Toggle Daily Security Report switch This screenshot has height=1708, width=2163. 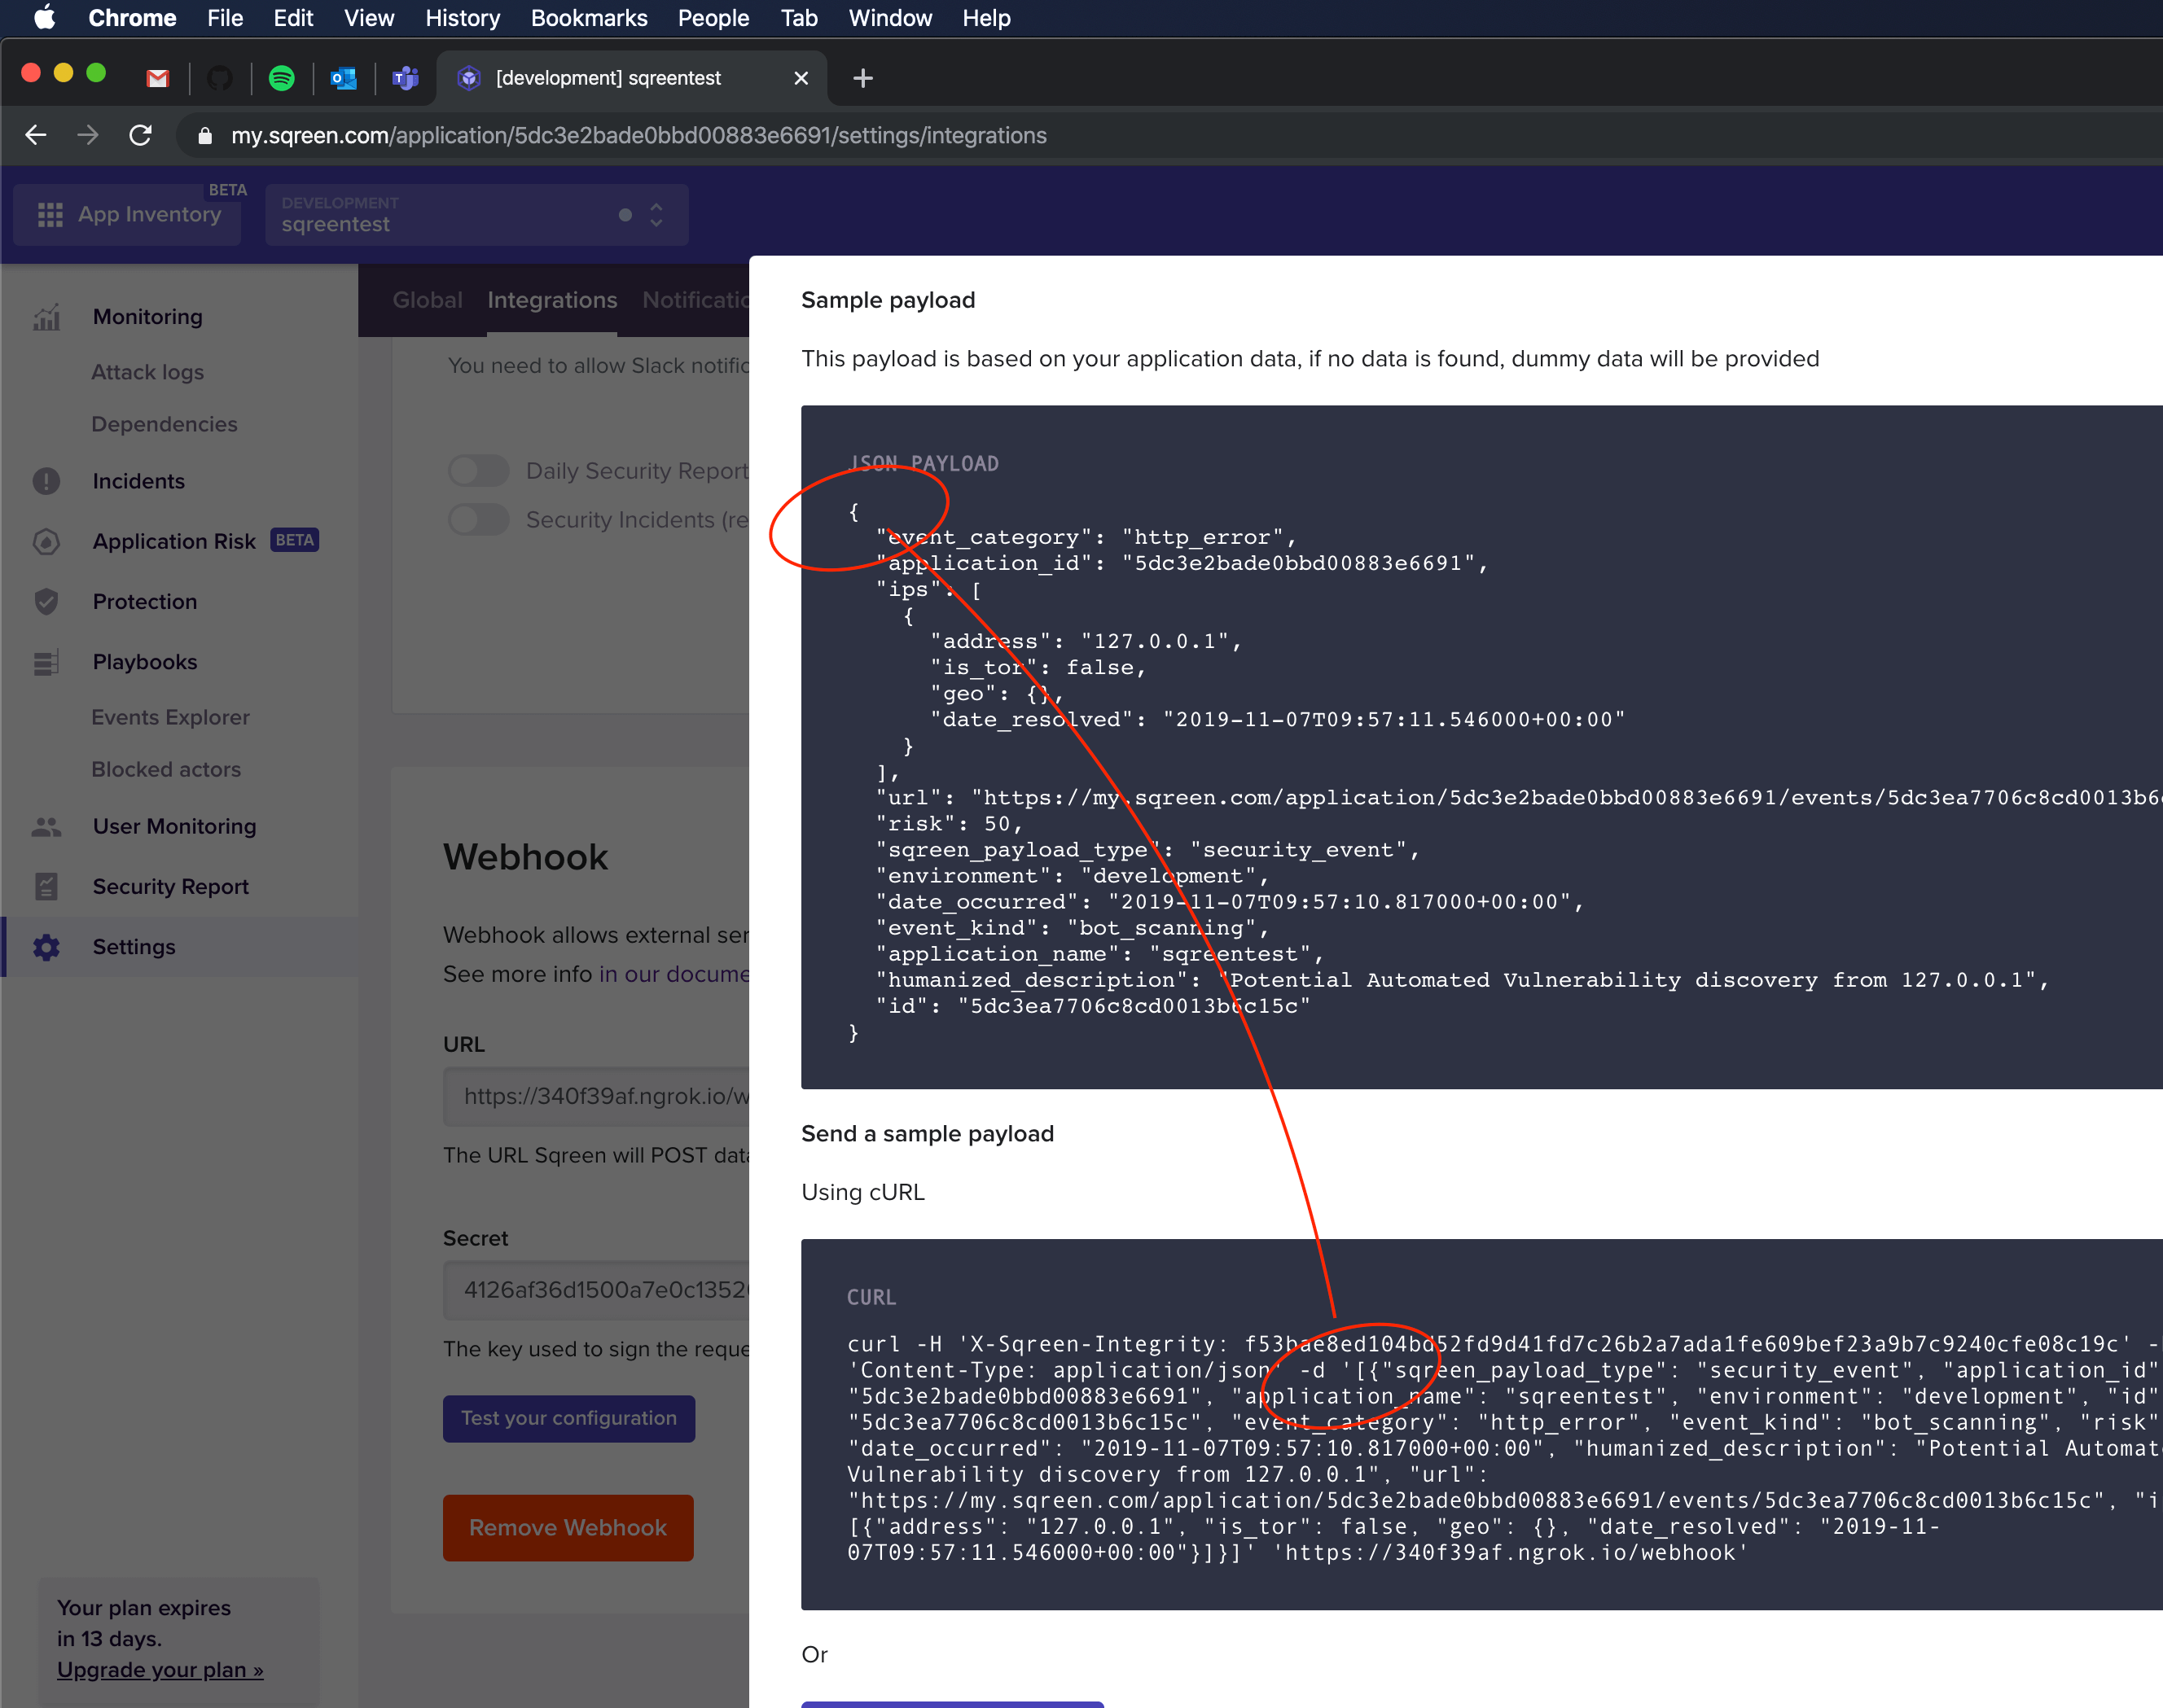(478, 470)
